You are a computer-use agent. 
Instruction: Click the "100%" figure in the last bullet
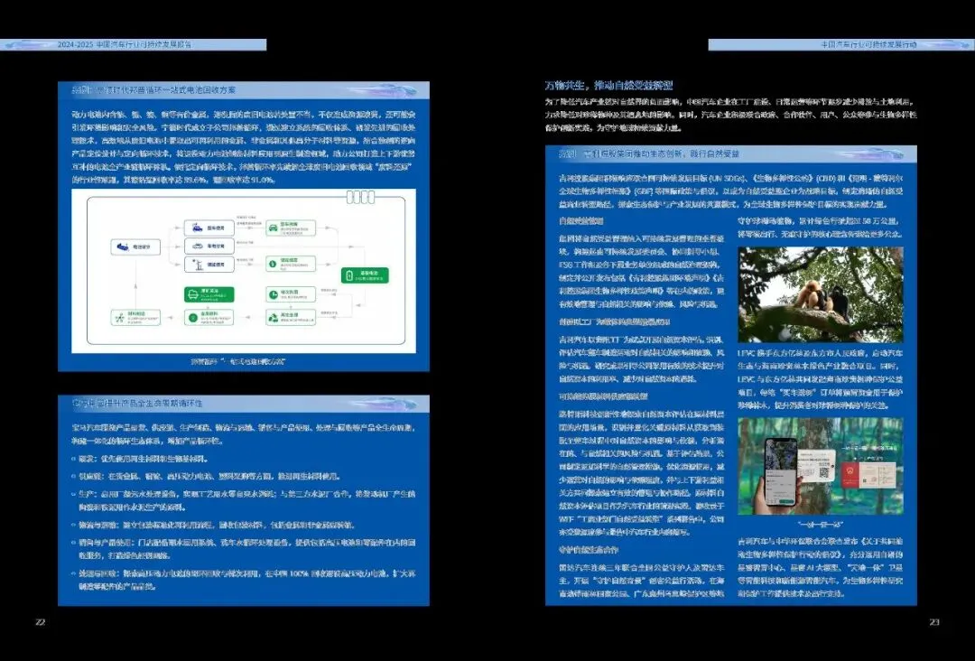coord(297,573)
